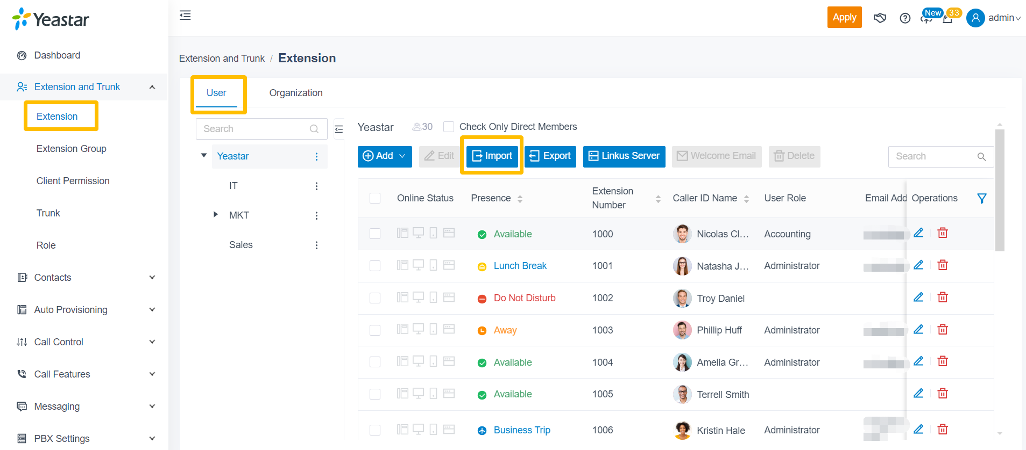Click the handshake partner icon in header
Screen dimensions: 1026x450
click(x=880, y=18)
